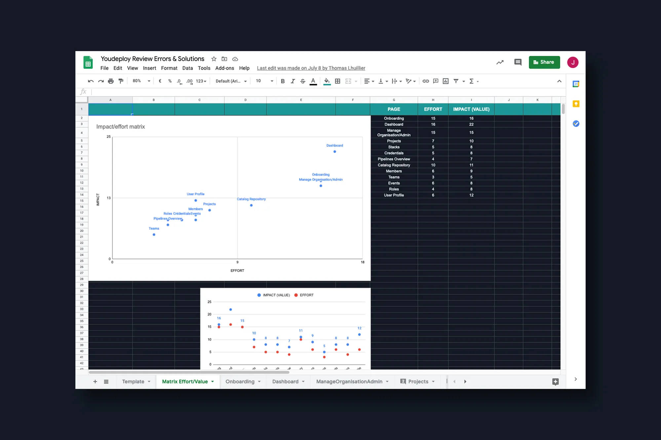Open the Add-ons menu

coord(225,68)
